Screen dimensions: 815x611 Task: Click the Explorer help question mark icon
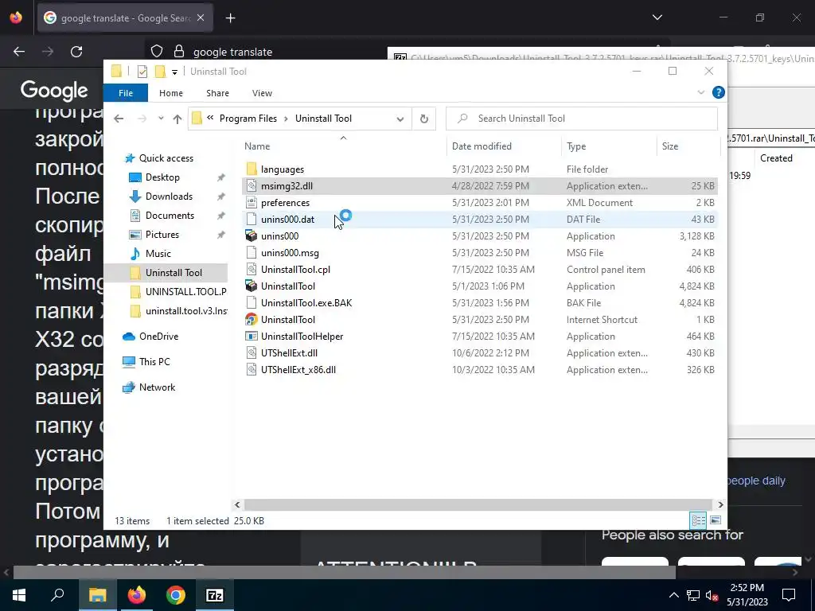tap(719, 92)
